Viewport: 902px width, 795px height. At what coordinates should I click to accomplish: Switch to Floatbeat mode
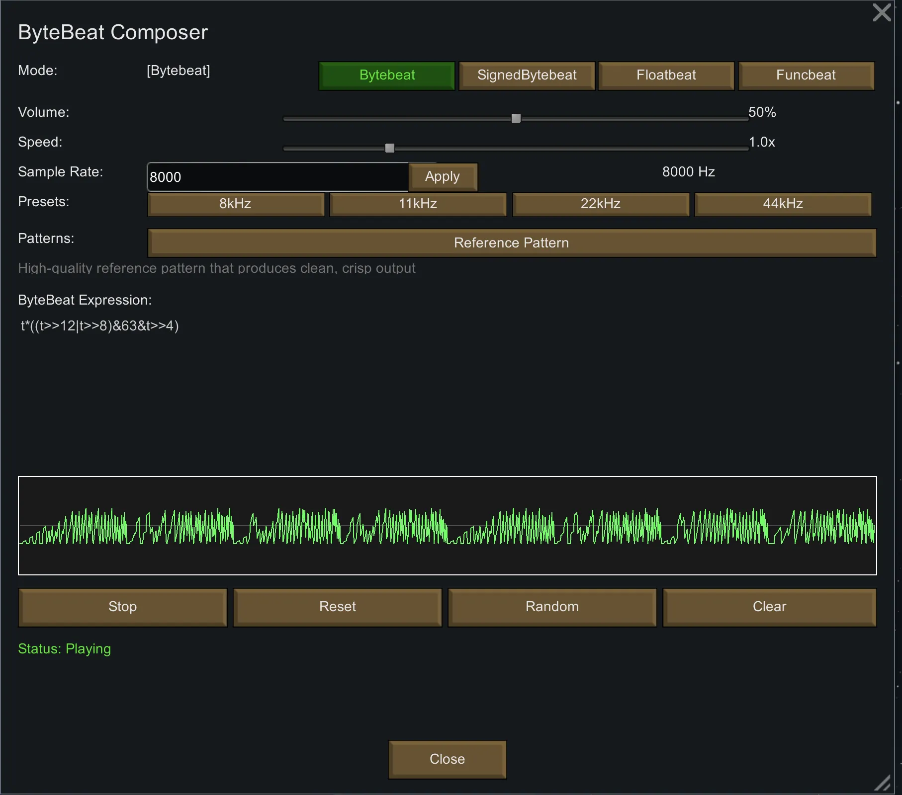(666, 76)
